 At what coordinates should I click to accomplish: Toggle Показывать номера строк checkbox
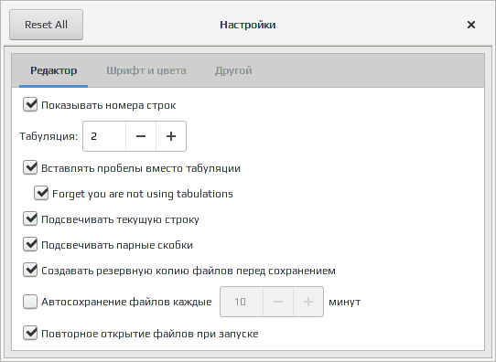pos(30,104)
